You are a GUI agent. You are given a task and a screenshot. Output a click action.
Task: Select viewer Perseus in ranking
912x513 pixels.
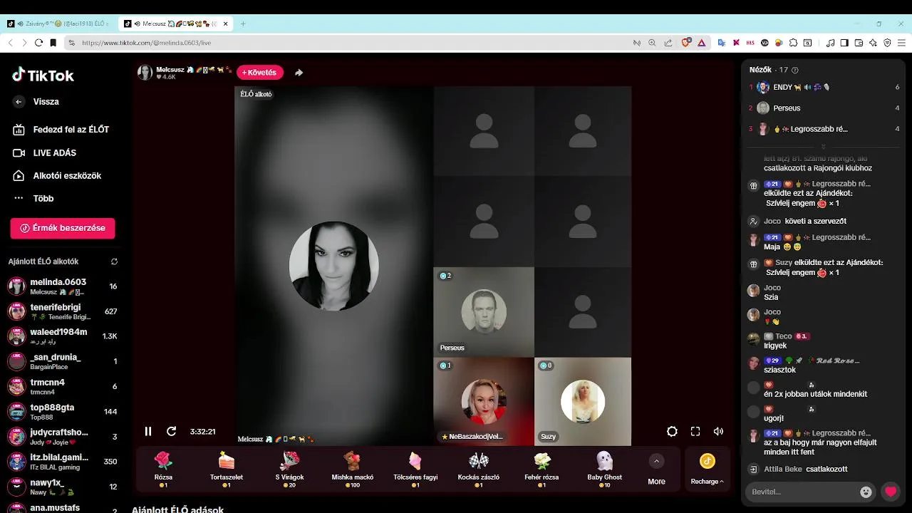(824, 108)
